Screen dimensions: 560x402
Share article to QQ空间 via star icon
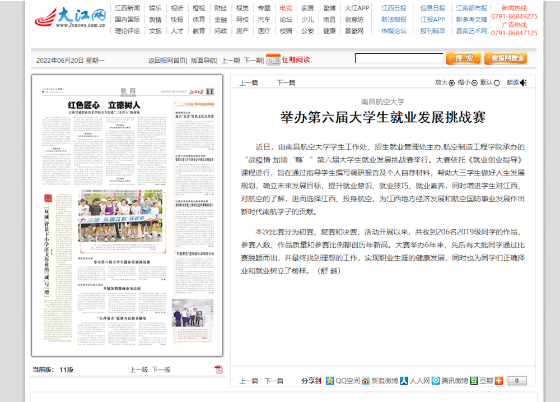pos(330,381)
